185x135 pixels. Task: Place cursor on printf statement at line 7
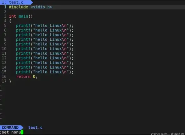[45, 35]
